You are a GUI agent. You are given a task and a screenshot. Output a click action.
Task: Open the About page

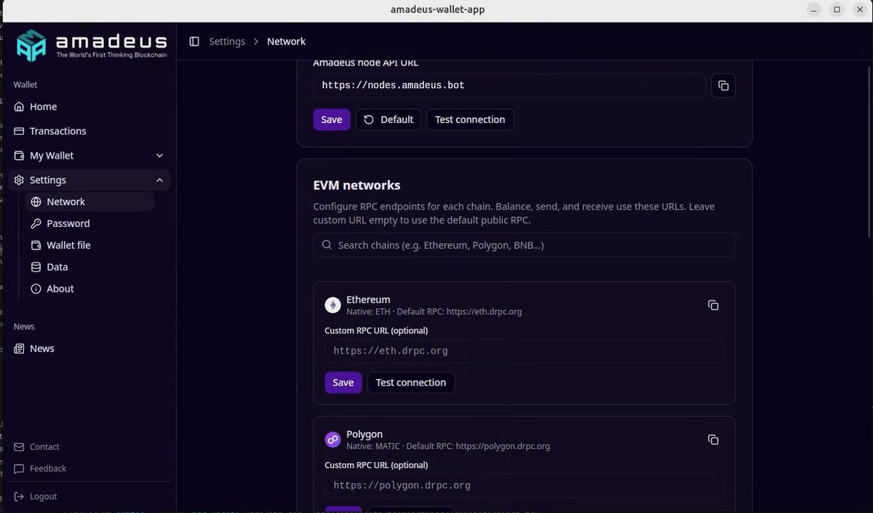click(x=89, y=289)
